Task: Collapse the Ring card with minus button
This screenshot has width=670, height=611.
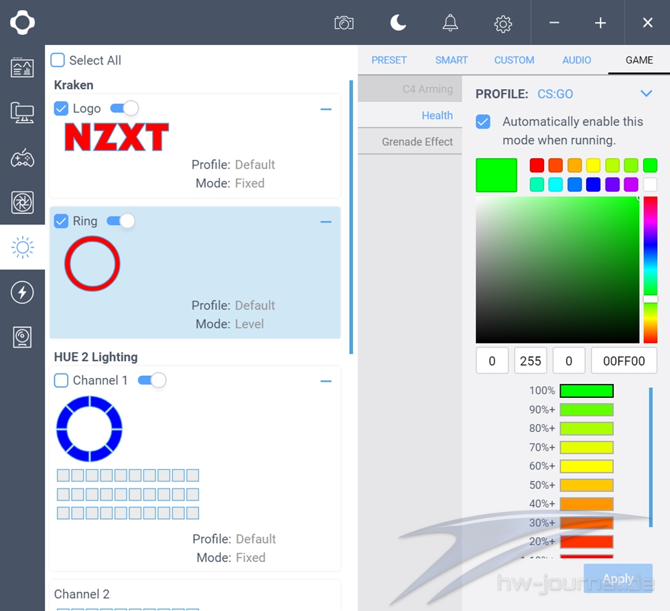Action: 326,222
